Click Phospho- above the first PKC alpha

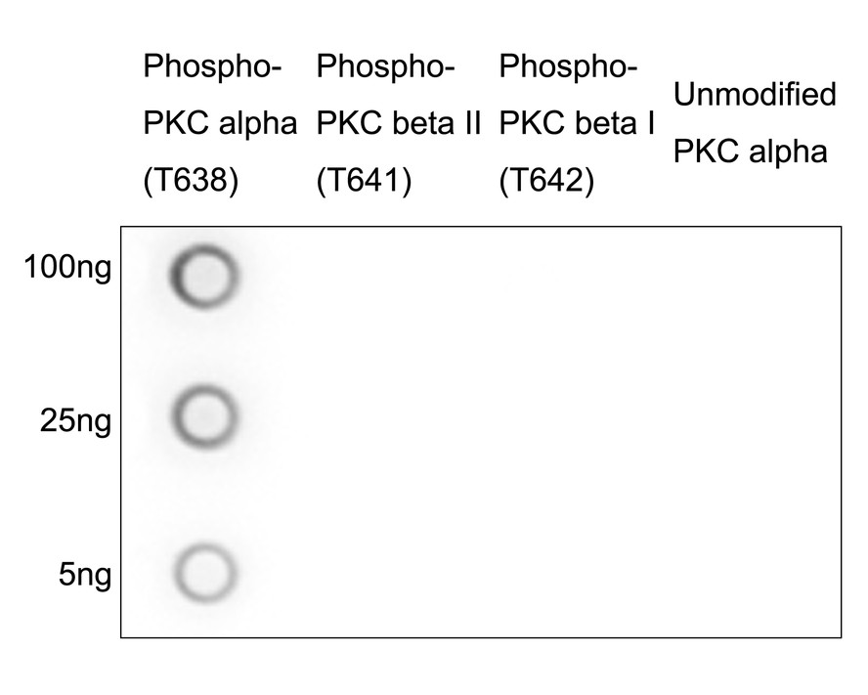[x=212, y=67]
